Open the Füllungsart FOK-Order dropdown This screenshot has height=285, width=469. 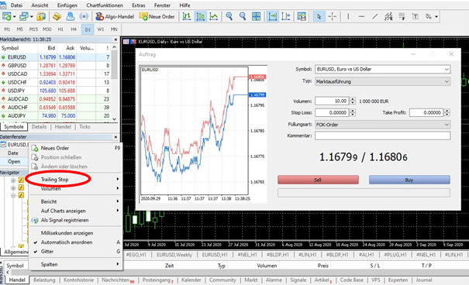[382, 125]
